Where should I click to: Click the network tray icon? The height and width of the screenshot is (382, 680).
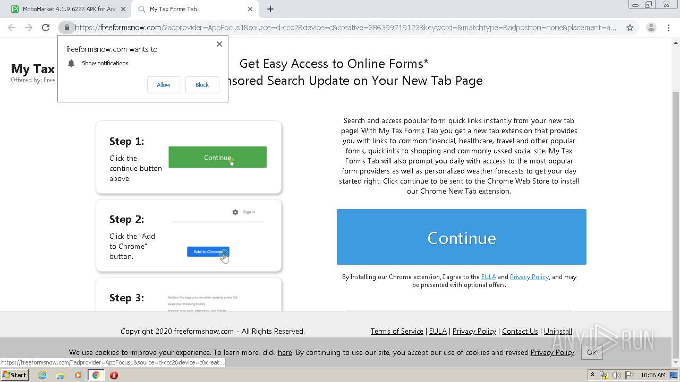pyautogui.click(x=604, y=375)
